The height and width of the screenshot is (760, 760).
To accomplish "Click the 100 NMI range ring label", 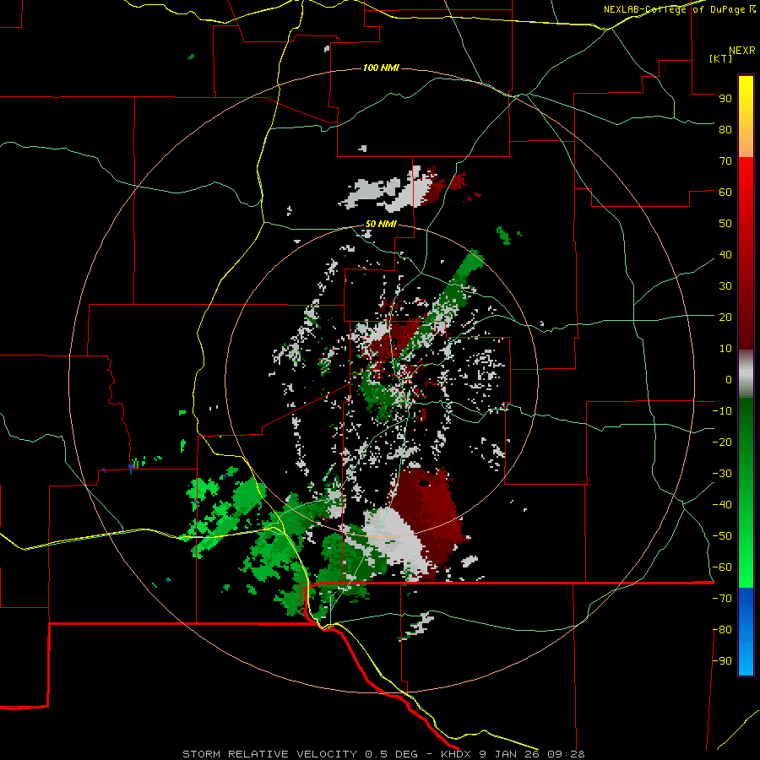I will (381, 68).
